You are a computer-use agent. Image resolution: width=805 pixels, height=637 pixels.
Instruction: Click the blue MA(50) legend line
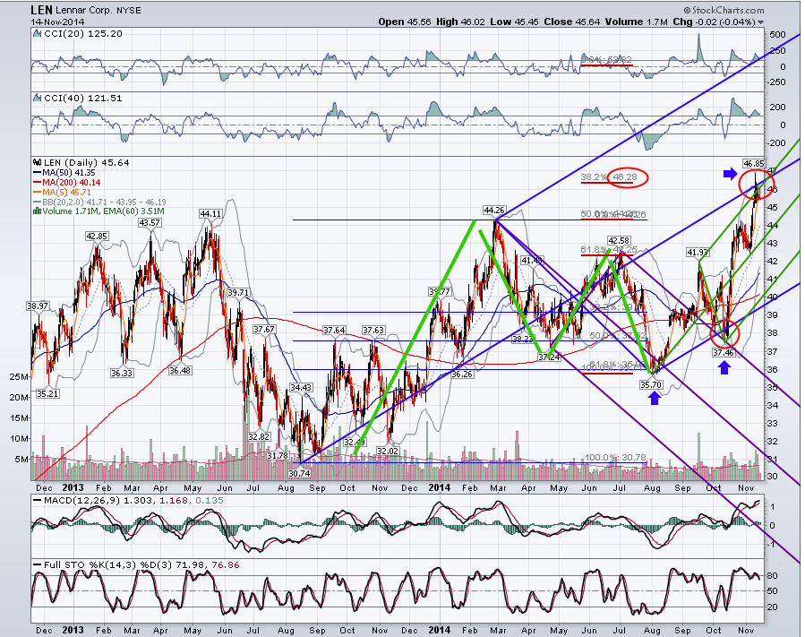pyautogui.click(x=37, y=173)
